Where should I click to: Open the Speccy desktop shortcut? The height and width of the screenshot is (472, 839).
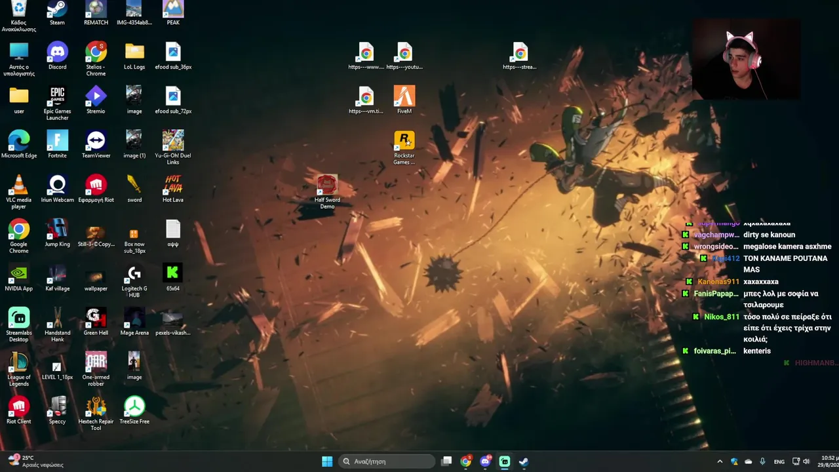[57, 410]
